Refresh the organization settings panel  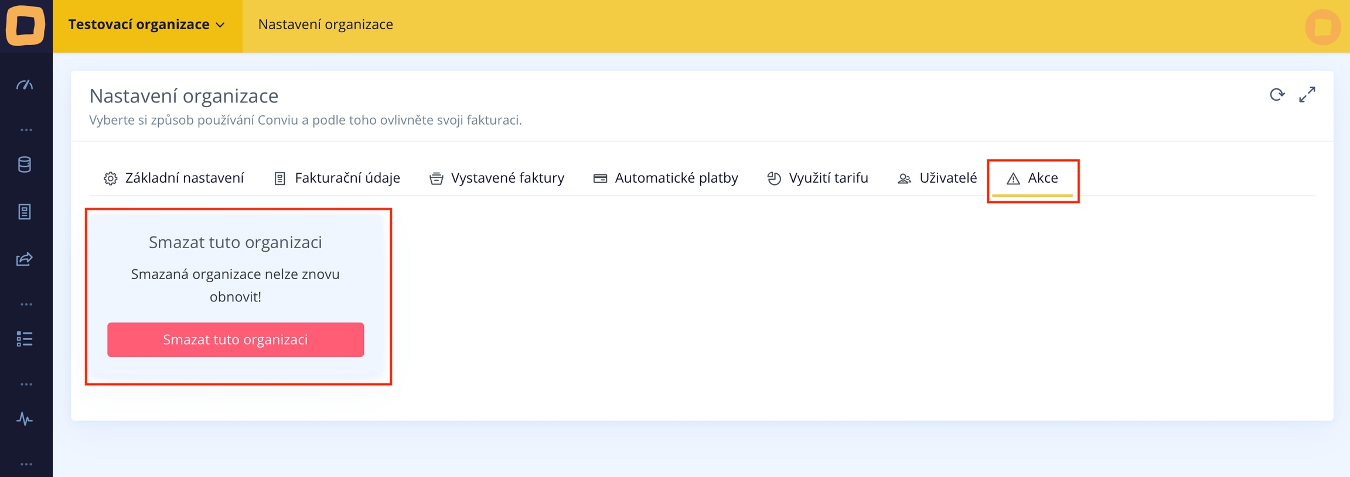click(x=1277, y=95)
